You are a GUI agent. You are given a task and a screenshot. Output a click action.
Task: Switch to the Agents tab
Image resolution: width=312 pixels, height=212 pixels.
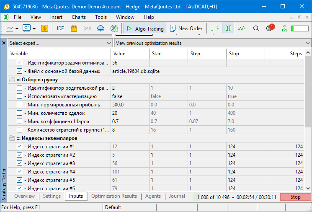(x=153, y=196)
